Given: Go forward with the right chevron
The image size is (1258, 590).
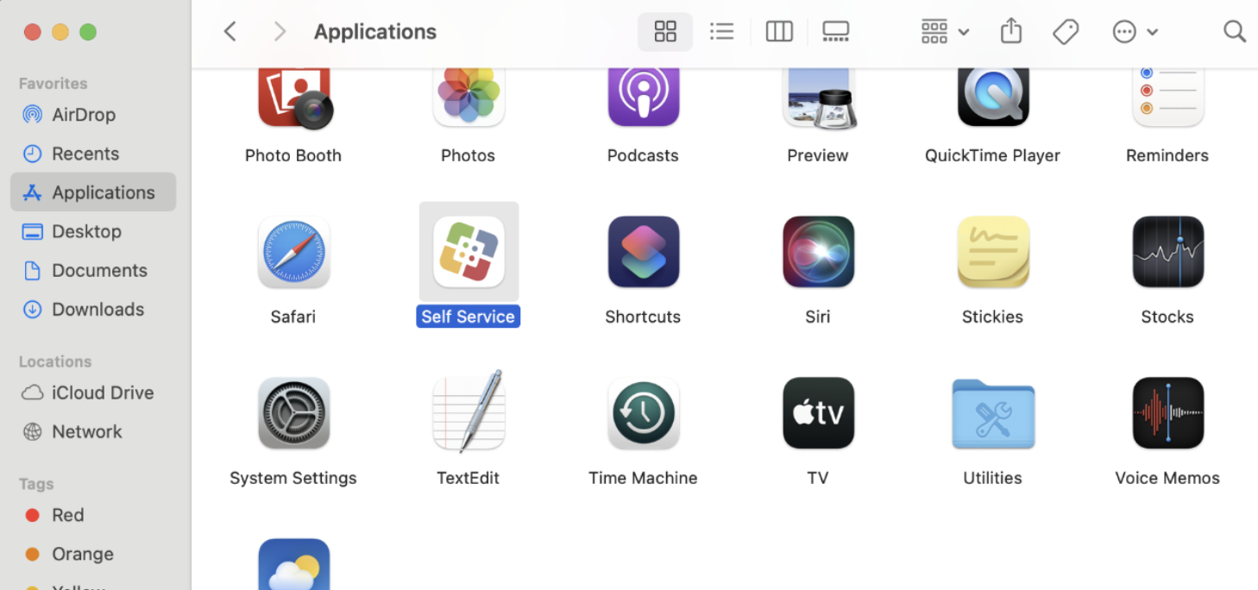Looking at the screenshot, I should click(x=280, y=32).
